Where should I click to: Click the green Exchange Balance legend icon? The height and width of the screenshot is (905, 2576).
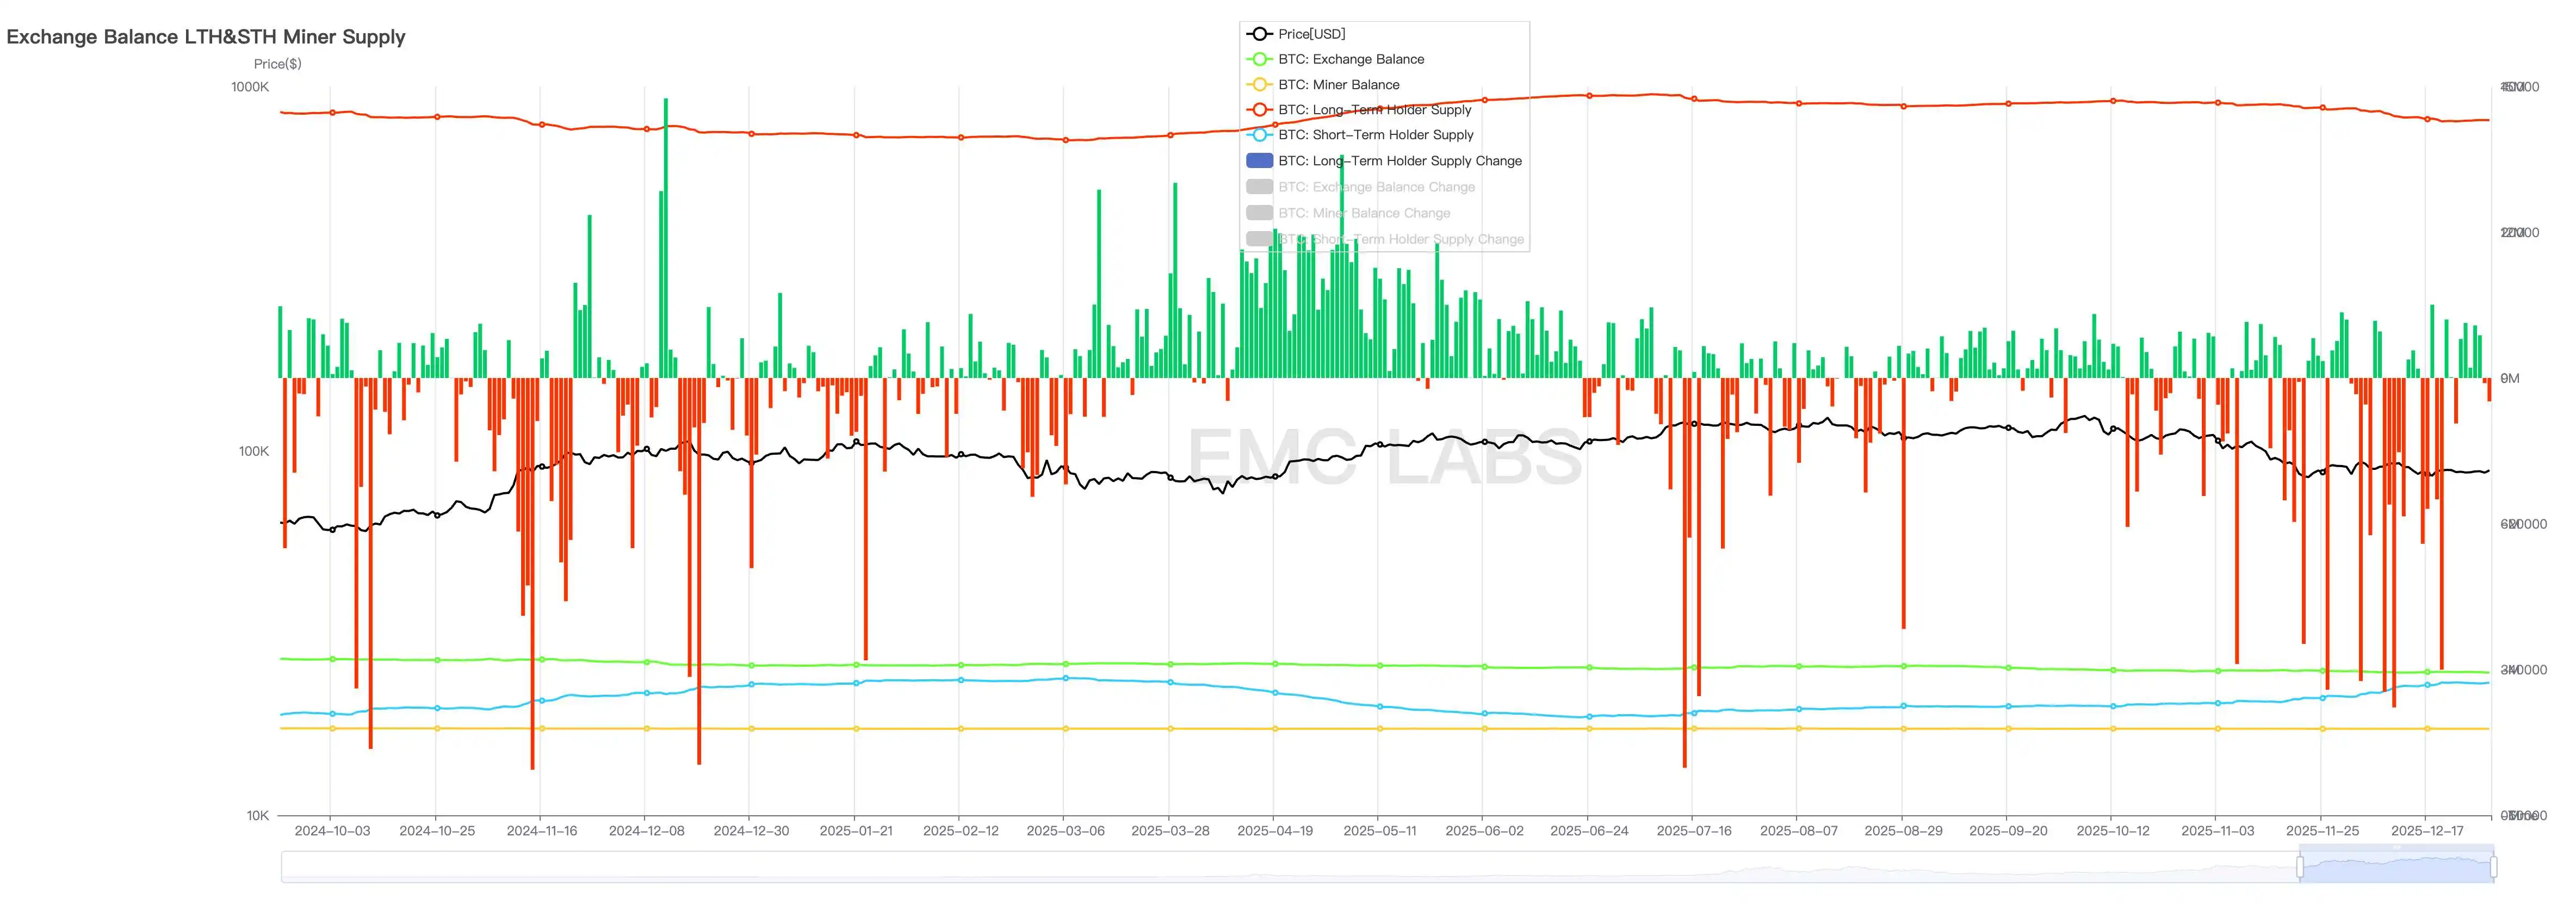pos(1259,59)
